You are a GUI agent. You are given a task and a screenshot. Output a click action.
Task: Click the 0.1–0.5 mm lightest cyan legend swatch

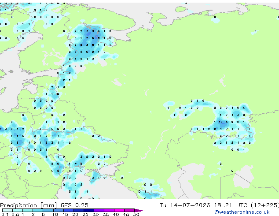7,210
